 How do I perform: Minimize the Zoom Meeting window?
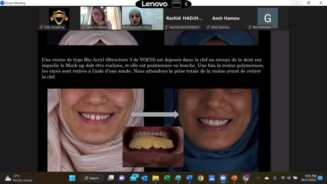(297, 3)
